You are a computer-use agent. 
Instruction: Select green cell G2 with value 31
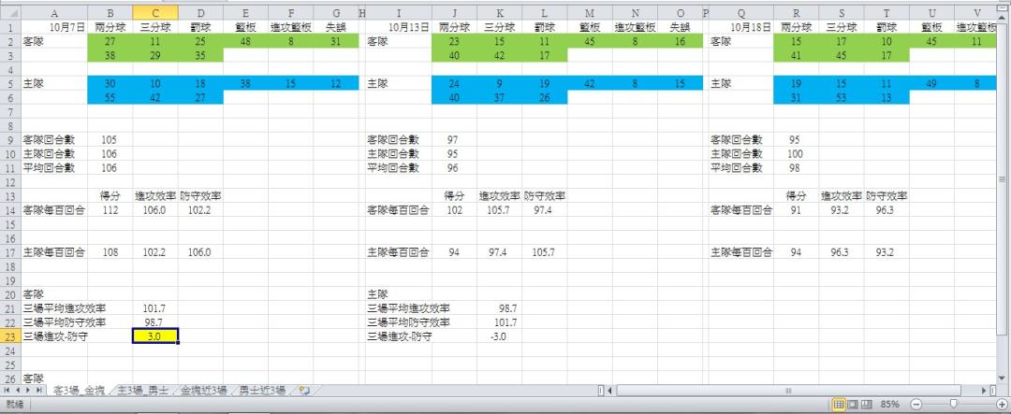(x=336, y=41)
